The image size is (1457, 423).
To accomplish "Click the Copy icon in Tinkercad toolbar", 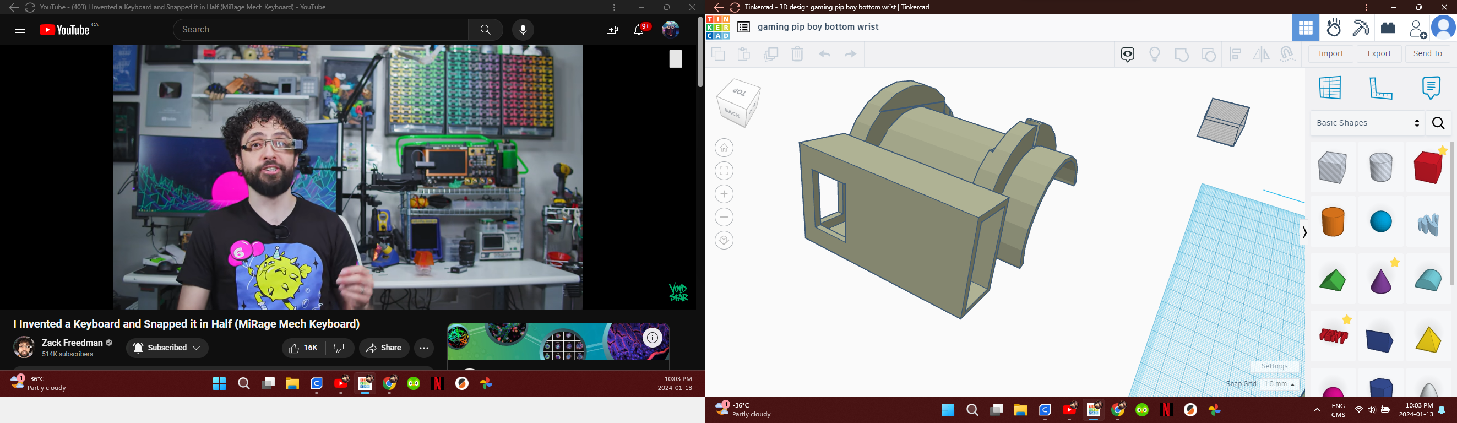I will point(719,55).
